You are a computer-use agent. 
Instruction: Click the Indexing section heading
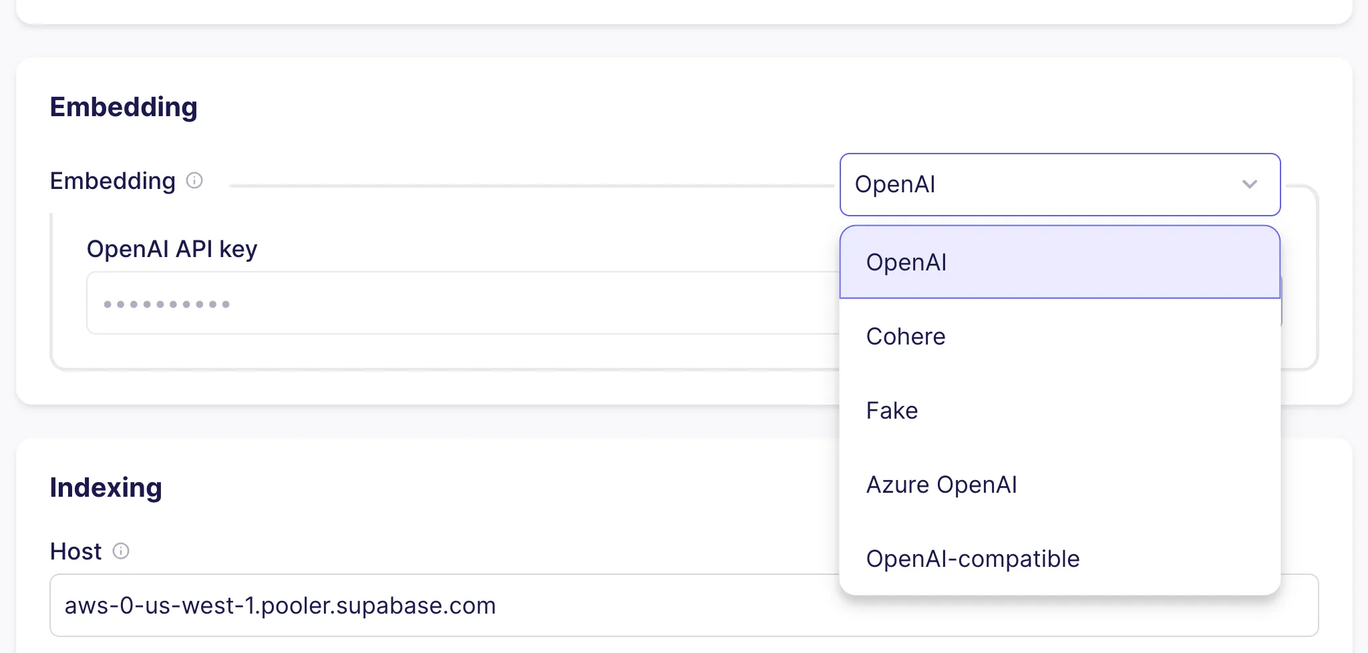click(106, 487)
